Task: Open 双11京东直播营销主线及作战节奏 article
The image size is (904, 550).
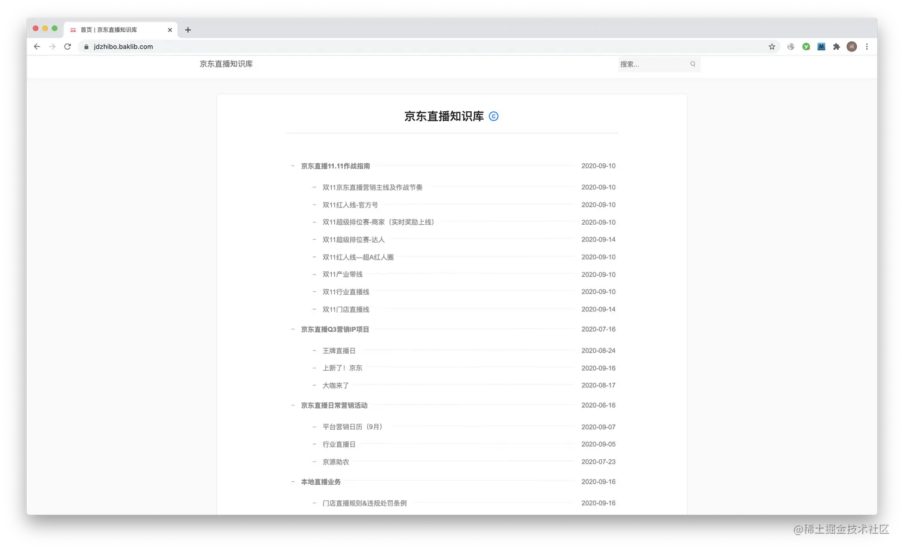Action: click(x=372, y=188)
